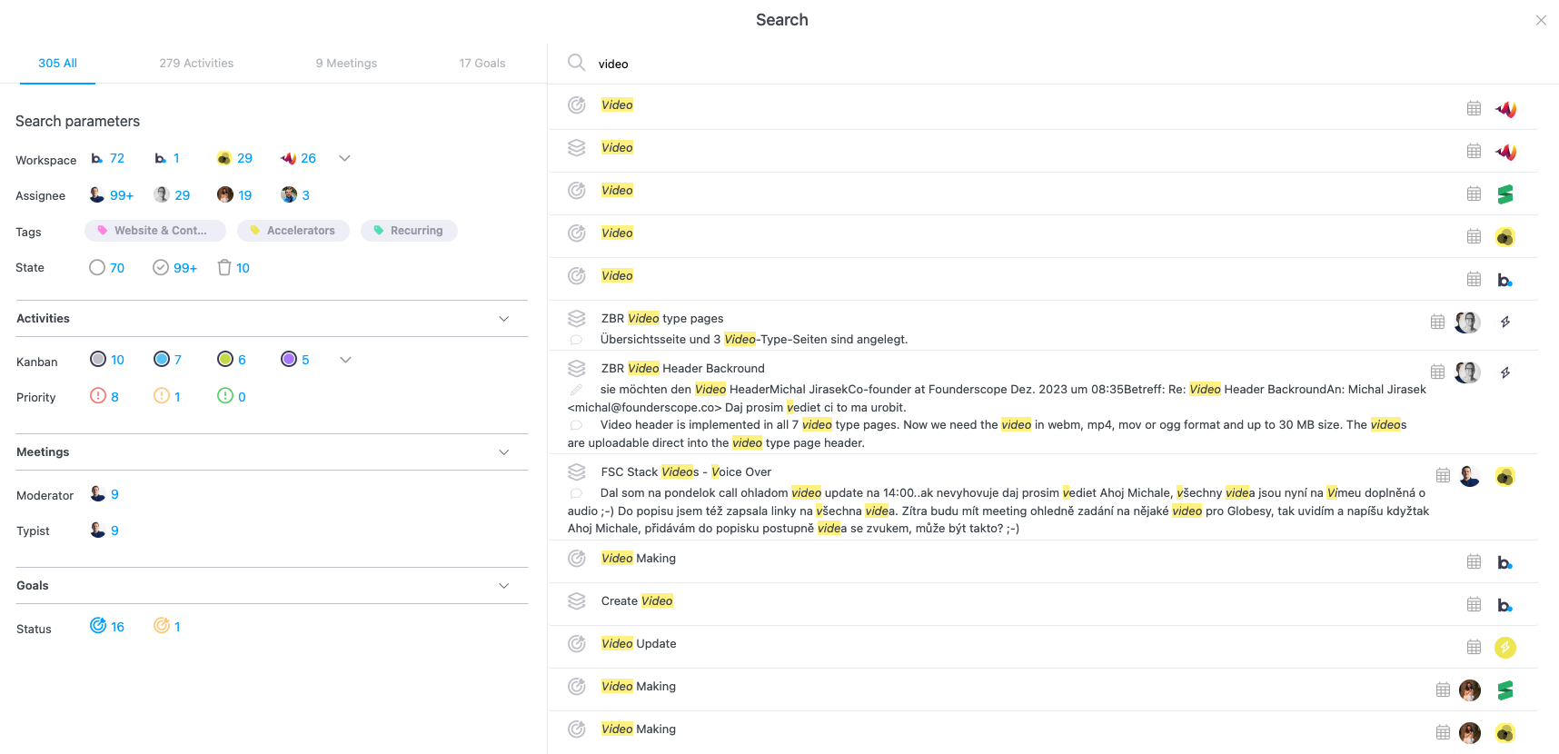The width and height of the screenshot is (1559, 754).
Task: Select the purple Kanban column color
Action: [289, 360]
